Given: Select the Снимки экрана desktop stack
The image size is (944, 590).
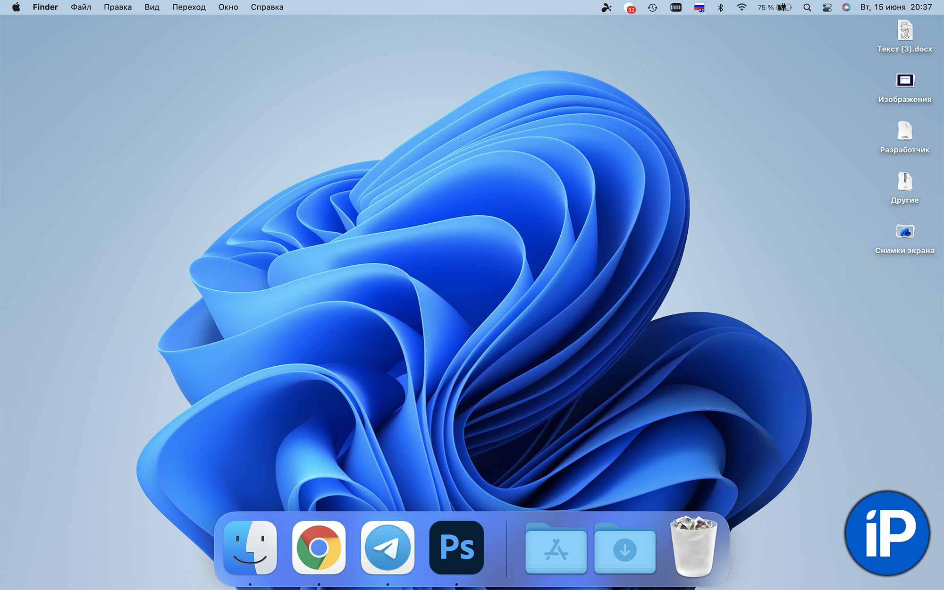Looking at the screenshot, I should click(904, 232).
